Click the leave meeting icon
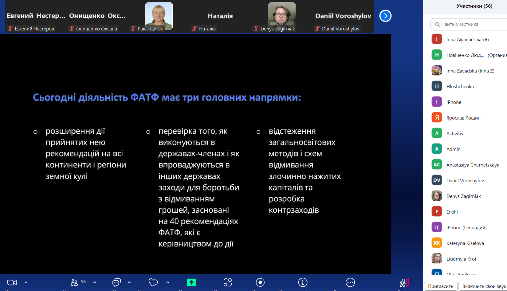507x291 pixels. (404, 282)
